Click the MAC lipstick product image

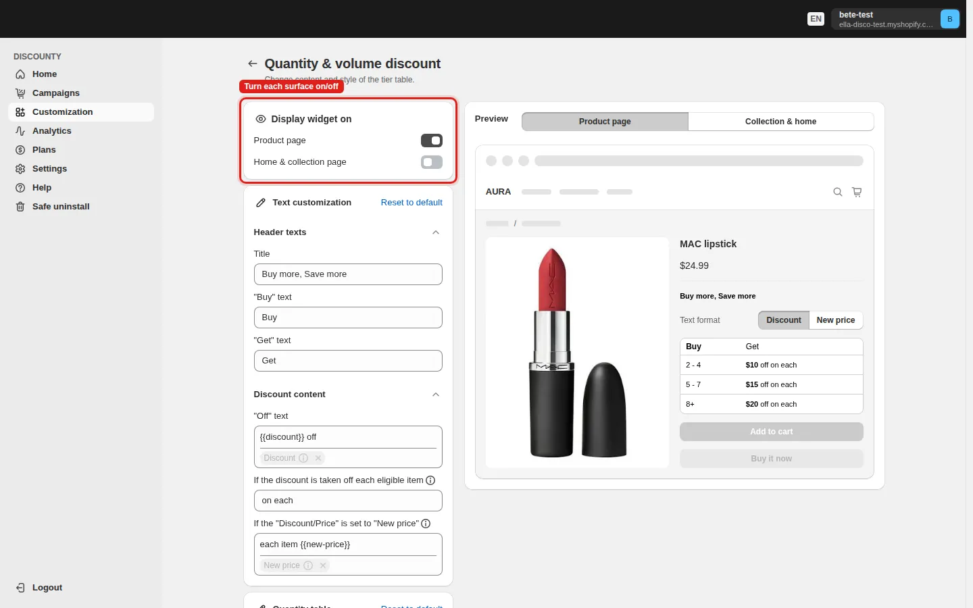[x=578, y=353]
